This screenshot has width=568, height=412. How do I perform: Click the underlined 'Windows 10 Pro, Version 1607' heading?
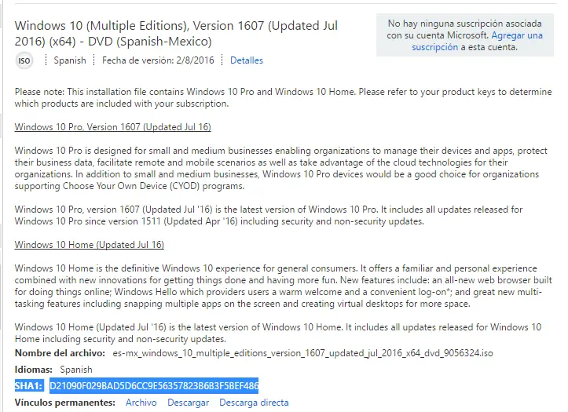tap(112, 127)
